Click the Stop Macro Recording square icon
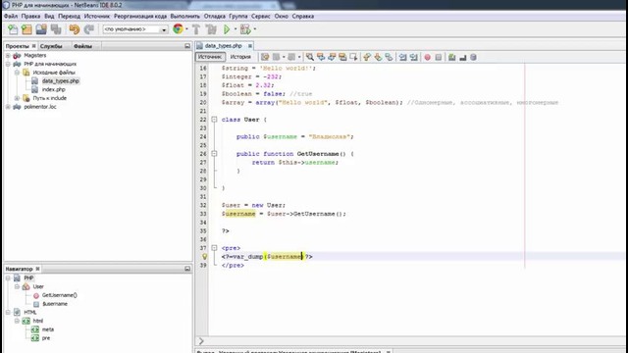 439,57
